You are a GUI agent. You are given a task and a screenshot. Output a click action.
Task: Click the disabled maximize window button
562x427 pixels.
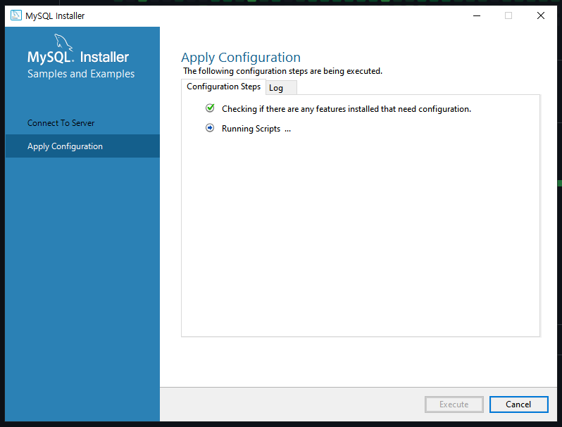(x=508, y=15)
